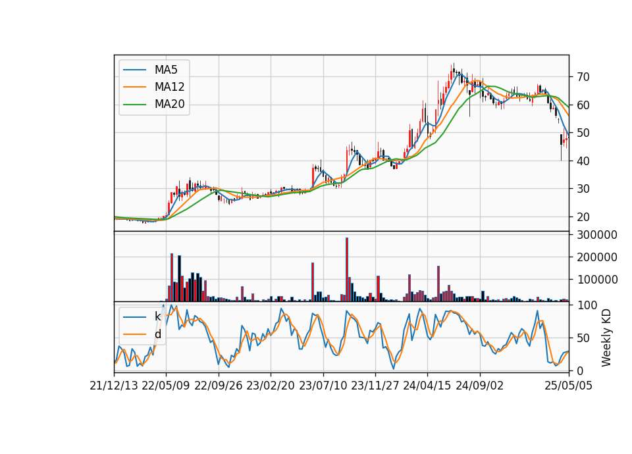Viewport: 632px width, 454px height.
Task: Click the volume axis value 300000
Action: coord(597,235)
